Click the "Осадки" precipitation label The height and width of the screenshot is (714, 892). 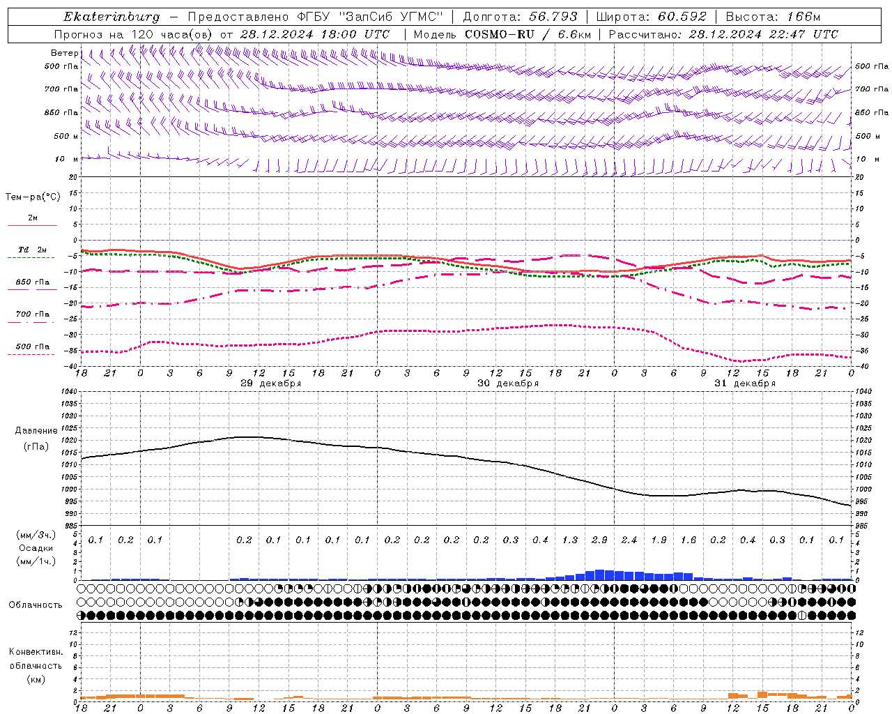(x=36, y=548)
